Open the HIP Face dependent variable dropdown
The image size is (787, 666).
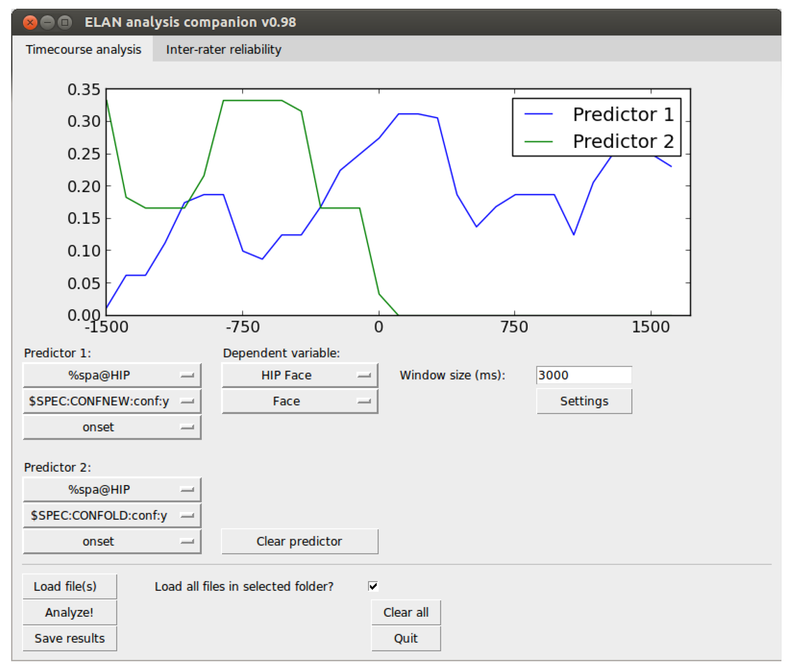(x=300, y=375)
